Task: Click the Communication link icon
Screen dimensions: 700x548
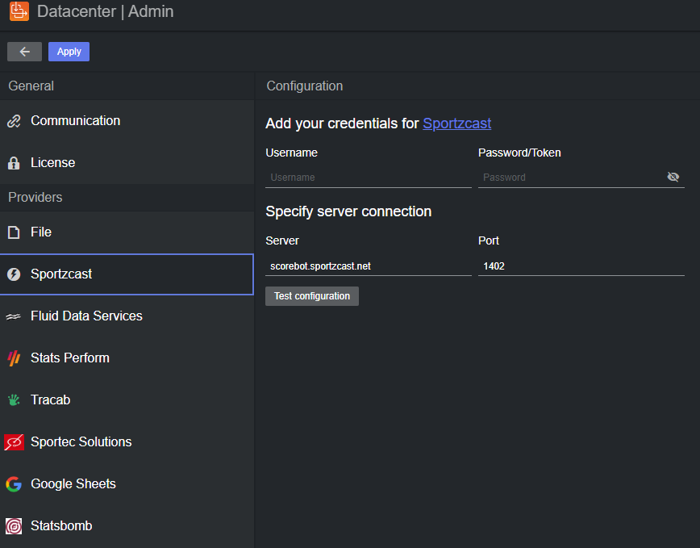Action: (14, 121)
